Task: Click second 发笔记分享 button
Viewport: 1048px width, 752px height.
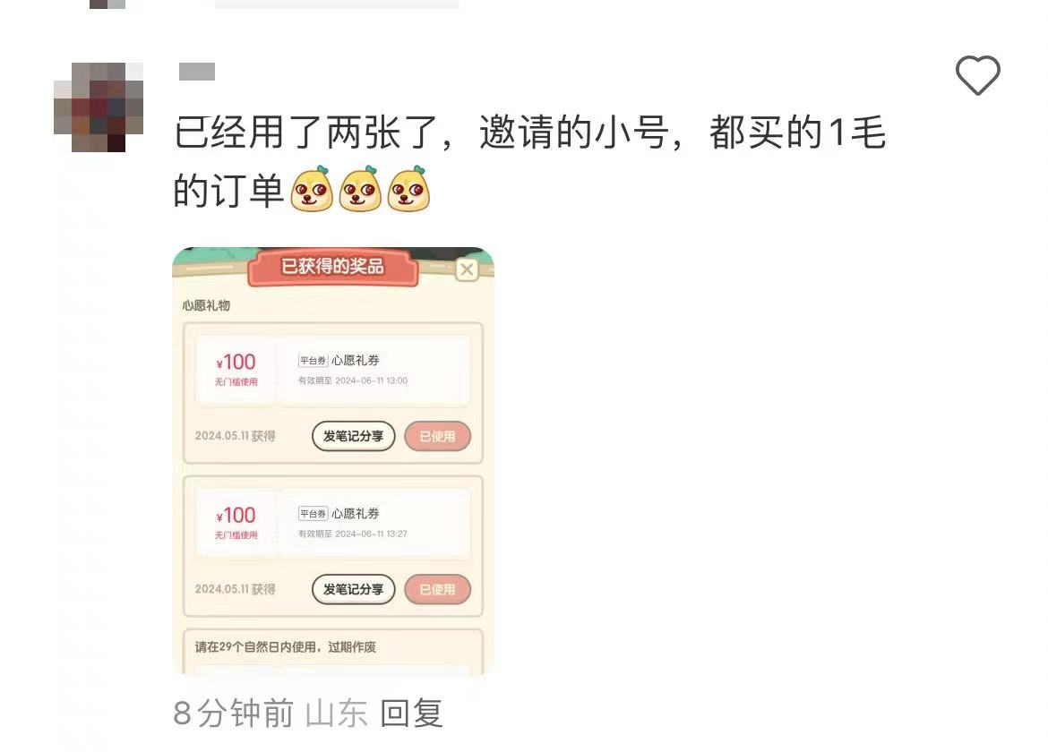Action: pyautogui.click(x=353, y=589)
